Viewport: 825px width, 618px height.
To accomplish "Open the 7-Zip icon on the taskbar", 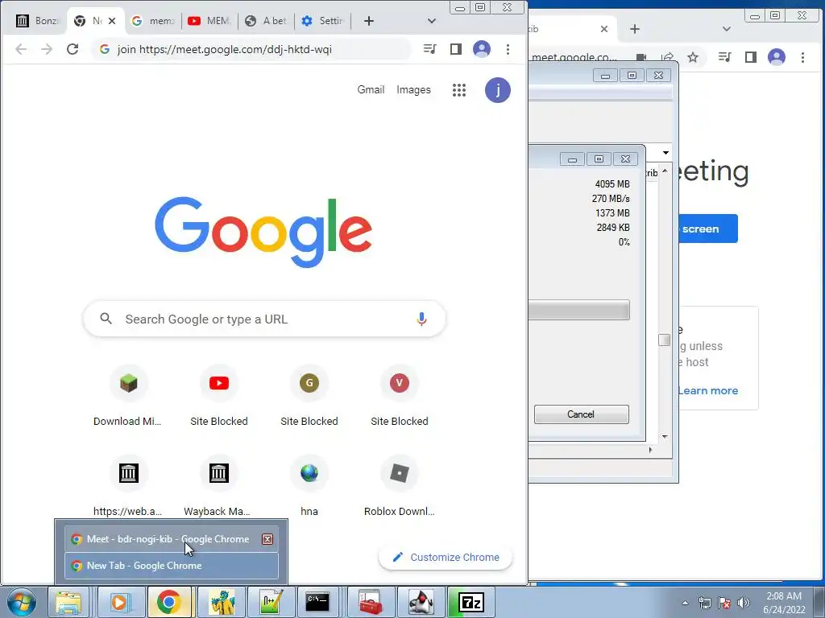I will coord(471,602).
